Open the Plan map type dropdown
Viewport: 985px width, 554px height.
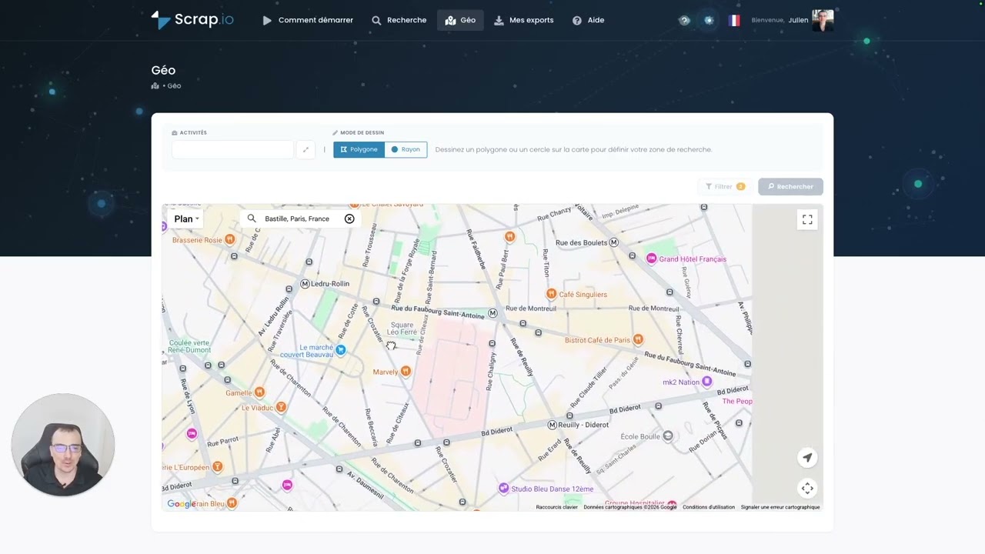[185, 219]
